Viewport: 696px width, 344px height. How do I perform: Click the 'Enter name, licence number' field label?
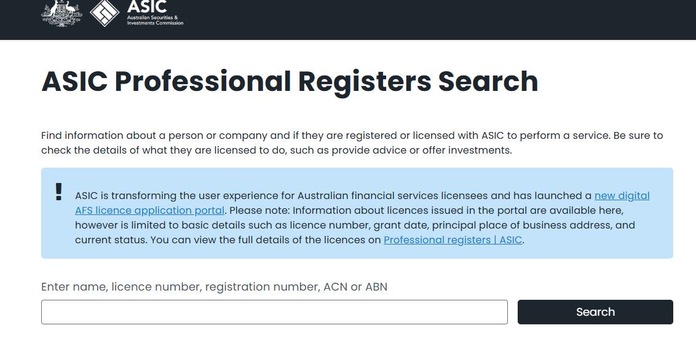pyautogui.click(x=215, y=287)
